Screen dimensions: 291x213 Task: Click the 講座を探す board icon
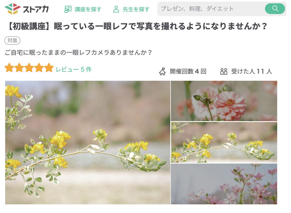click(68, 9)
